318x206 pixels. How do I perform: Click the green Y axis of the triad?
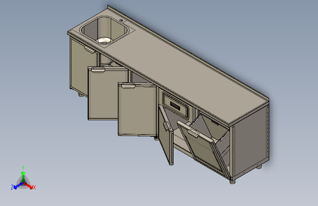(23, 177)
